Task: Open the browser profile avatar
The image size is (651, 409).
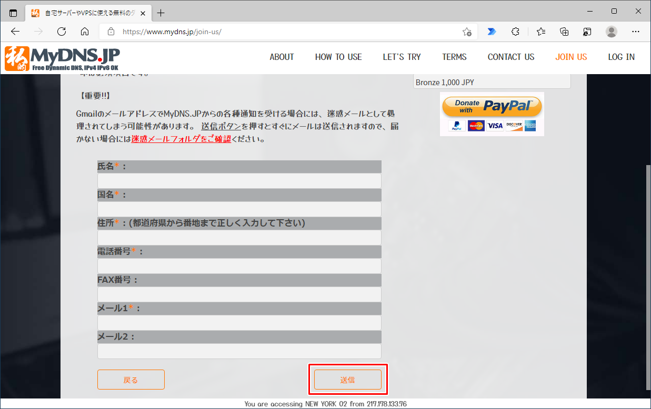Action: coord(611,32)
